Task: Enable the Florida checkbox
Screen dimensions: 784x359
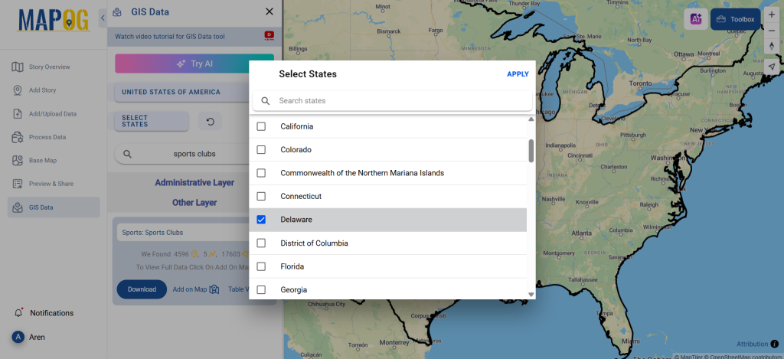Action: pos(261,266)
